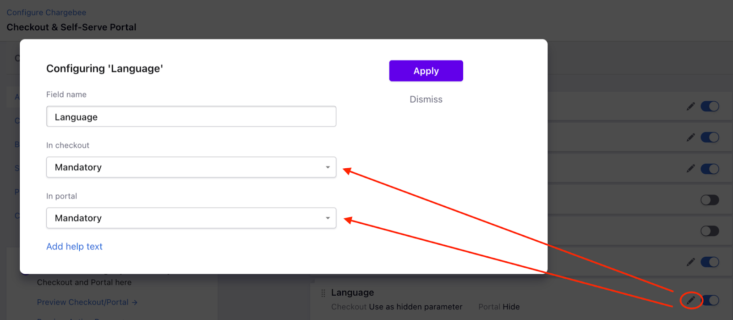Click the Apply button
This screenshot has width=733, height=320.
pyautogui.click(x=426, y=71)
